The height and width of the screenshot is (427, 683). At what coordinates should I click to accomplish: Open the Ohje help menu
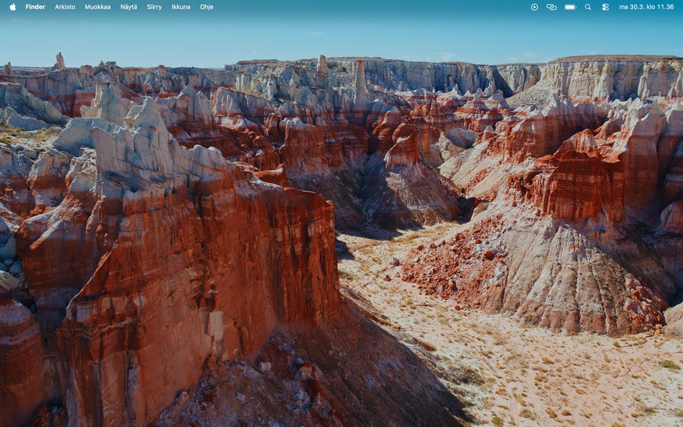pos(206,7)
